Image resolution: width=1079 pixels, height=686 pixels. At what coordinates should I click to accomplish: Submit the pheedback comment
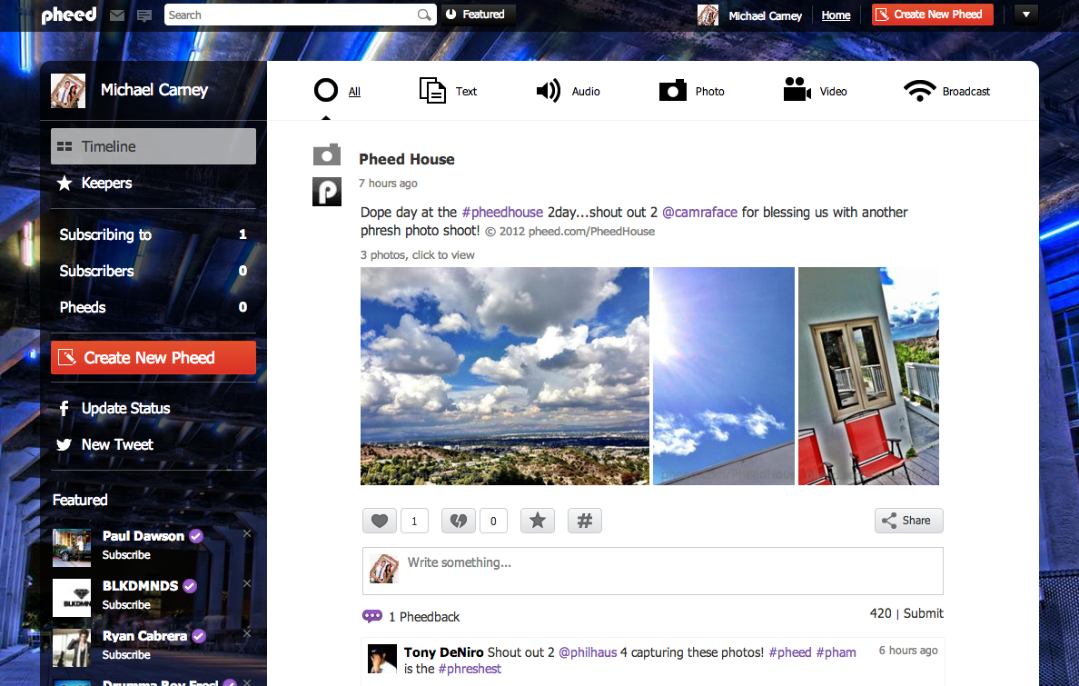924,613
